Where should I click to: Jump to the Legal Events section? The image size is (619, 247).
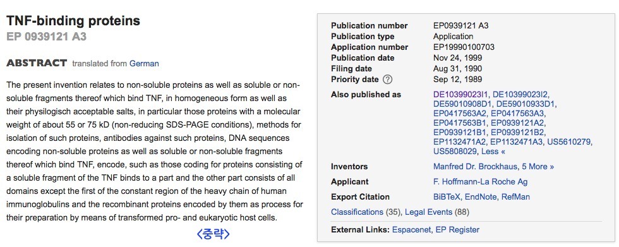tap(429, 212)
